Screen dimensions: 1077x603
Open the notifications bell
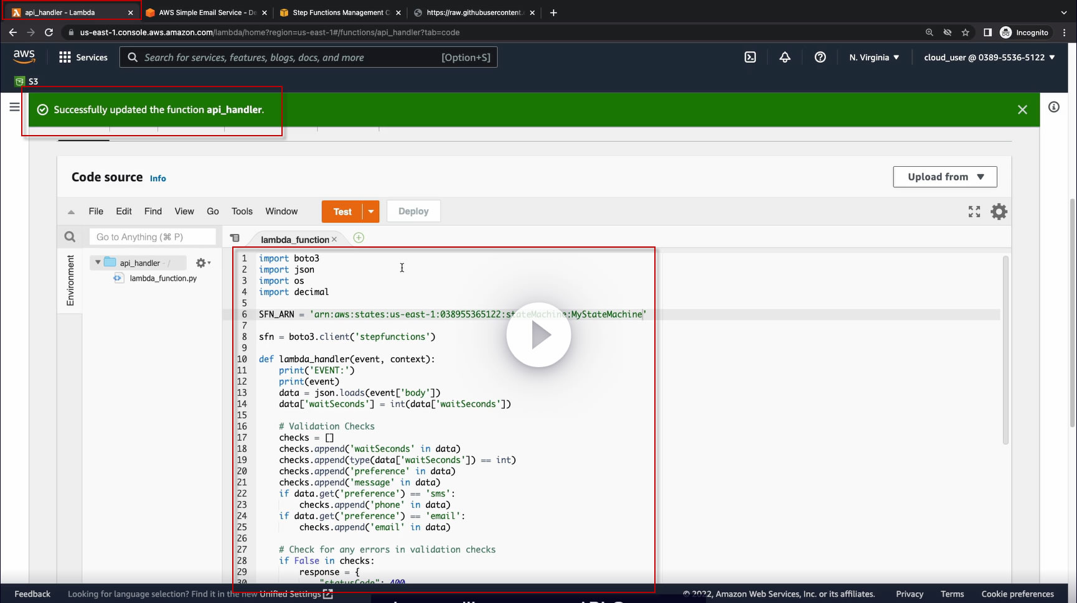coord(785,57)
